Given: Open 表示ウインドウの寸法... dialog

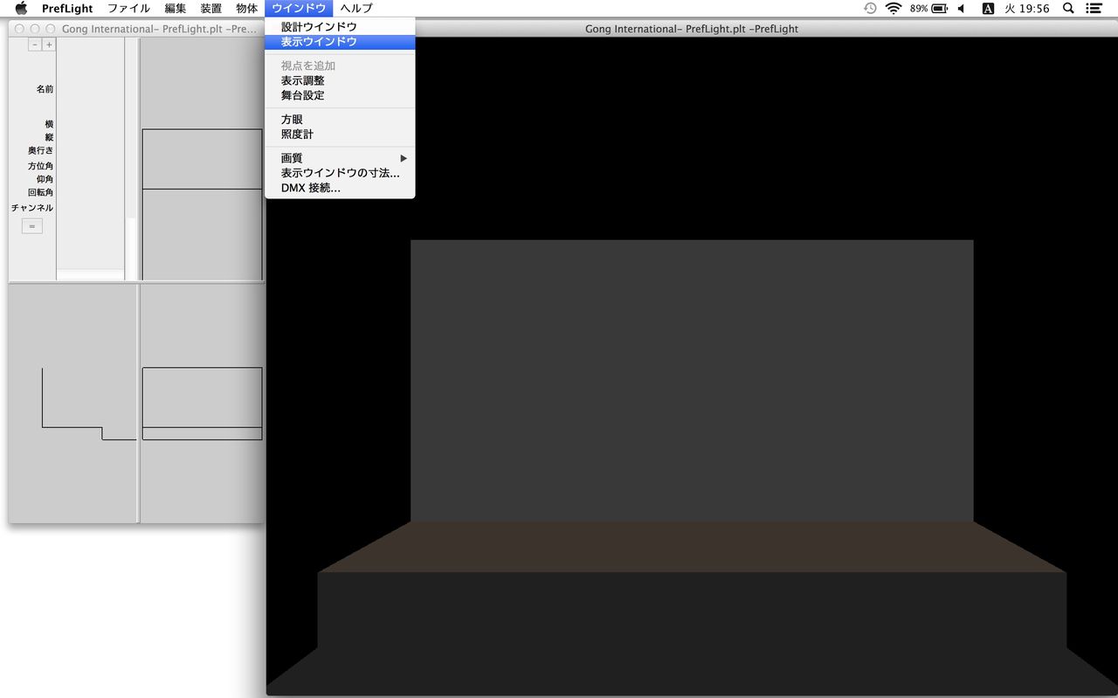Looking at the screenshot, I should pyautogui.click(x=340, y=173).
